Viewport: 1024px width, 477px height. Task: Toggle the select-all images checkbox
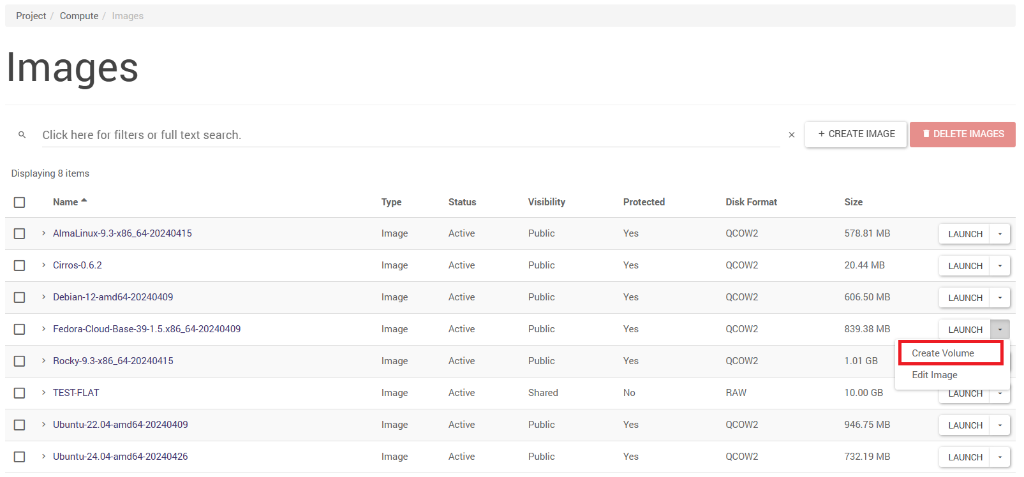click(20, 202)
